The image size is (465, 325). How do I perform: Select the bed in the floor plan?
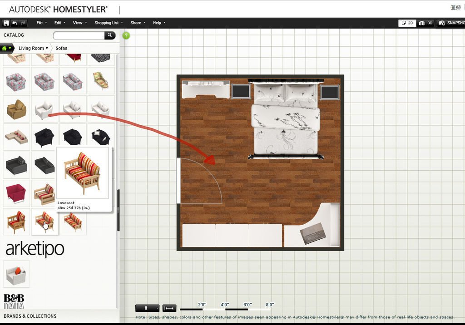click(286, 118)
